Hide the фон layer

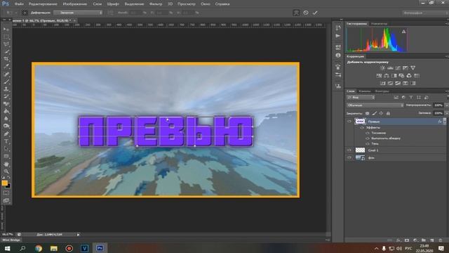click(349, 157)
